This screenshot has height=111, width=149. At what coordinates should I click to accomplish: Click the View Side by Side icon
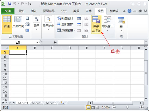(x=86, y=18)
